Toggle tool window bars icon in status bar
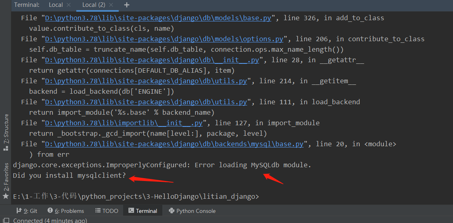Viewport: 453px width, 223px height. [x=6, y=221]
